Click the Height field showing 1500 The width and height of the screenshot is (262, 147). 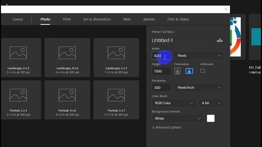pyautogui.click(x=161, y=71)
